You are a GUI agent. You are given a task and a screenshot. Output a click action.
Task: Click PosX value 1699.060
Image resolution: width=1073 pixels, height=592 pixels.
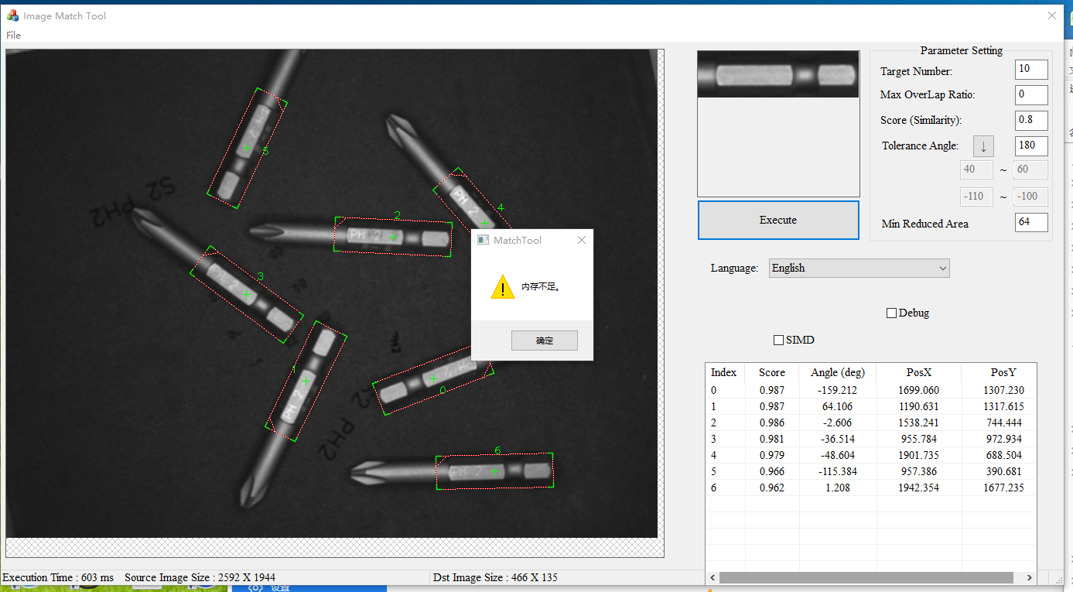click(x=918, y=391)
